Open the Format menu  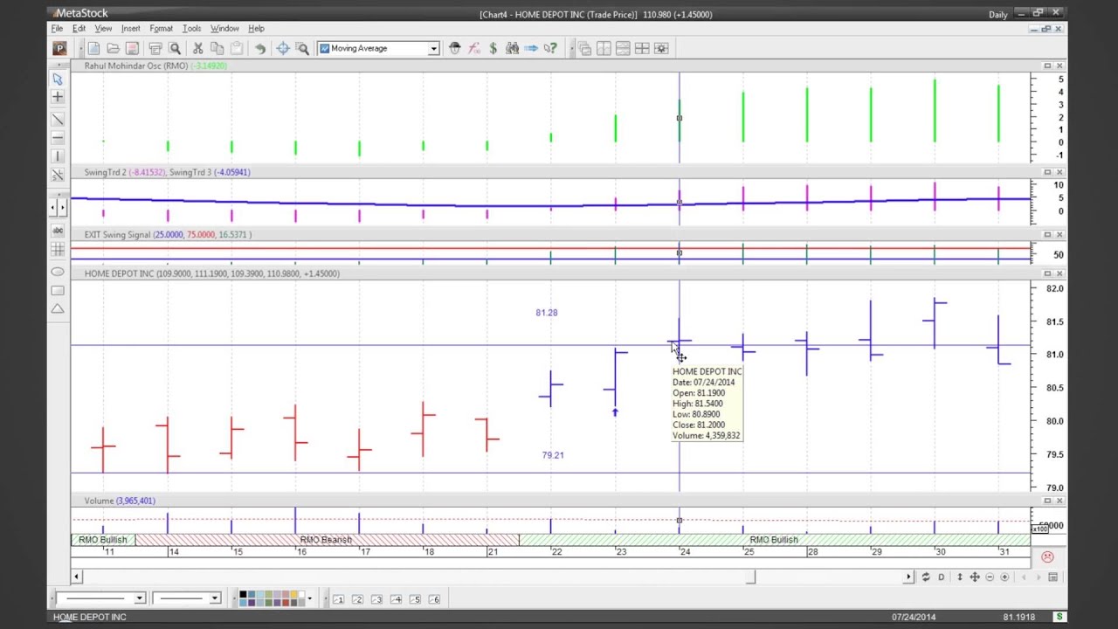[161, 29]
